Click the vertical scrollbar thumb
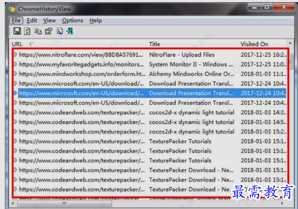This screenshot has width=298, height=209. click(290, 61)
